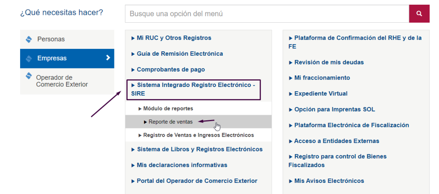Open Registro para control de Bienes Fiscalizados
439x194 pixels.
(338, 161)
